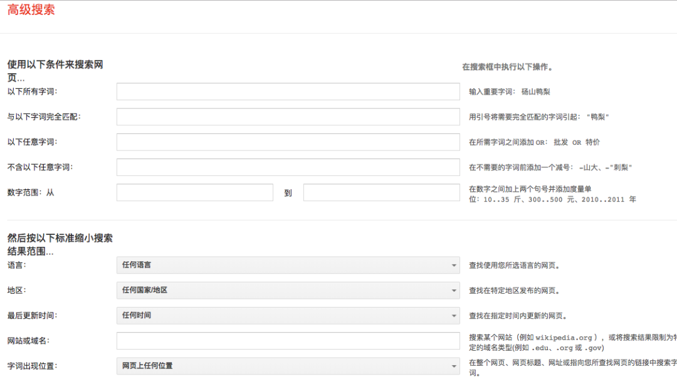Click the 网站或域名 input field
Screen dimensions: 677x379
tap(288, 341)
